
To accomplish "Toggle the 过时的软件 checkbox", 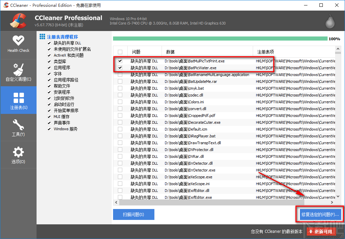I will [49, 99].
